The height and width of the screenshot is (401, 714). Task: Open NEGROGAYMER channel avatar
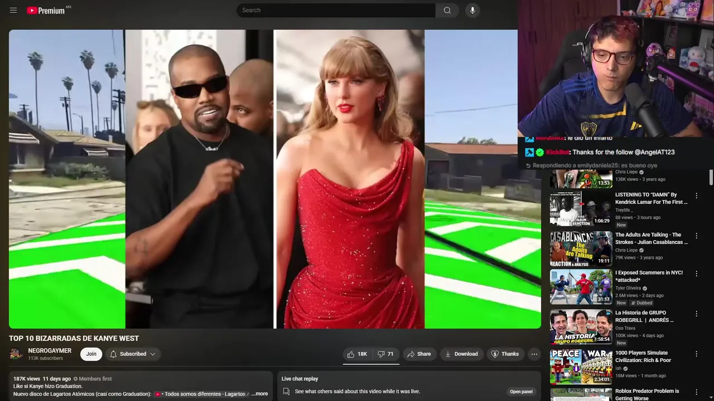16,354
